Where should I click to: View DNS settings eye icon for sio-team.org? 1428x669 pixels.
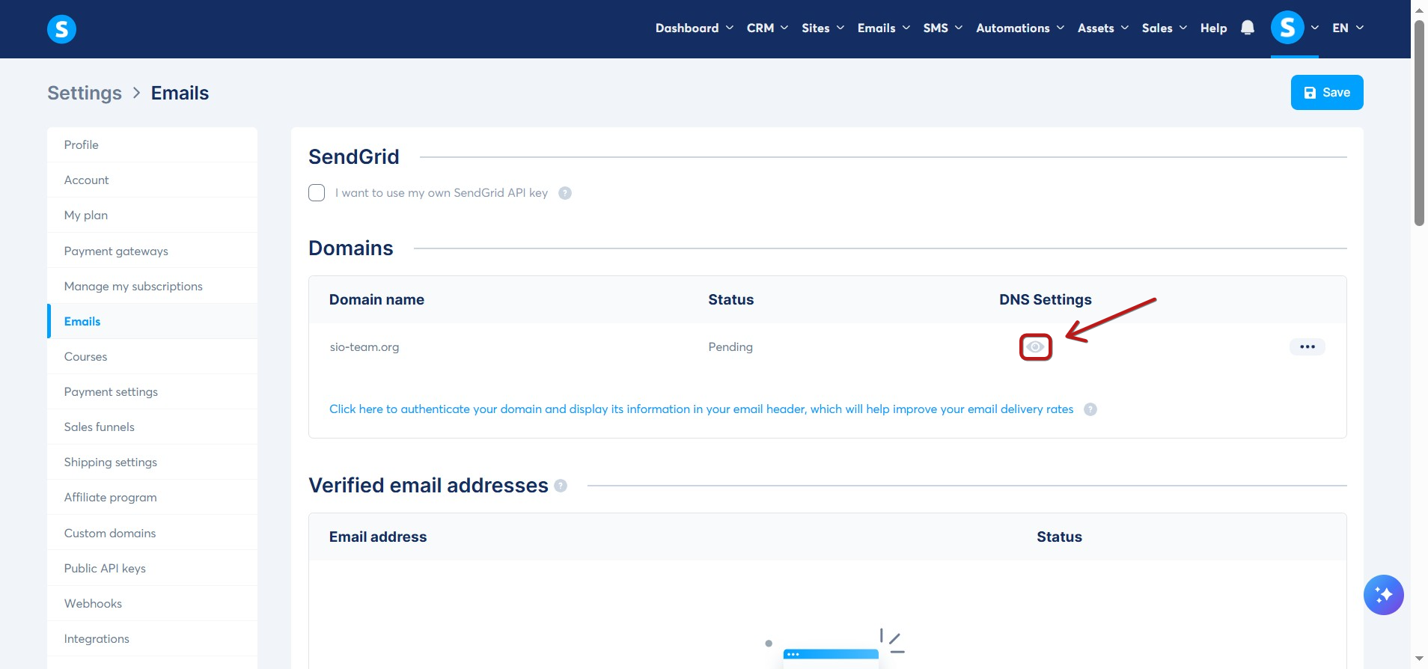(1035, 346)
